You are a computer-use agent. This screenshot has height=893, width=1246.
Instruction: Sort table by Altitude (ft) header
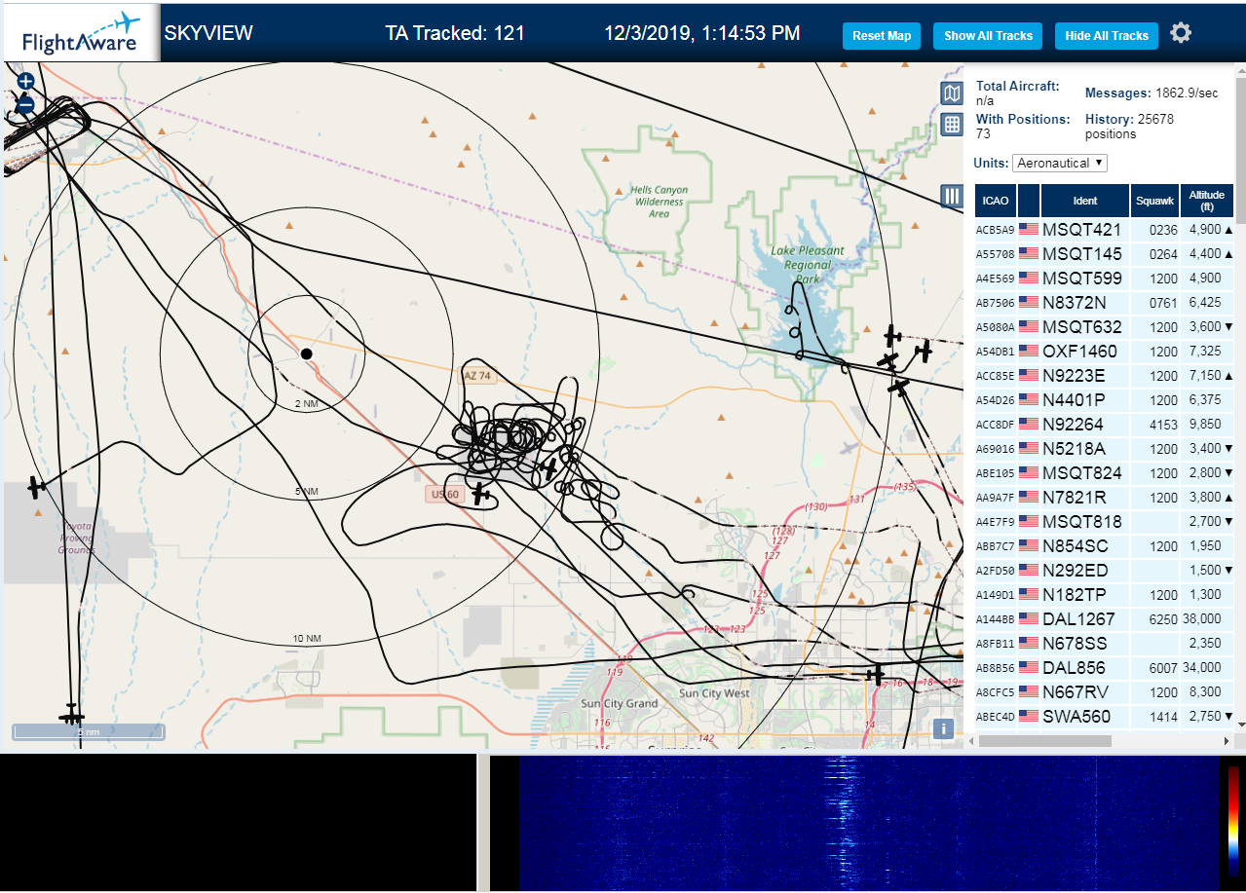(x=1207, y=201)
